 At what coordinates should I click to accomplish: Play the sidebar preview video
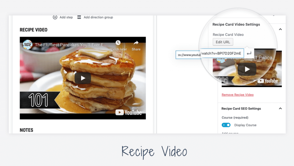tap(247, 69)
